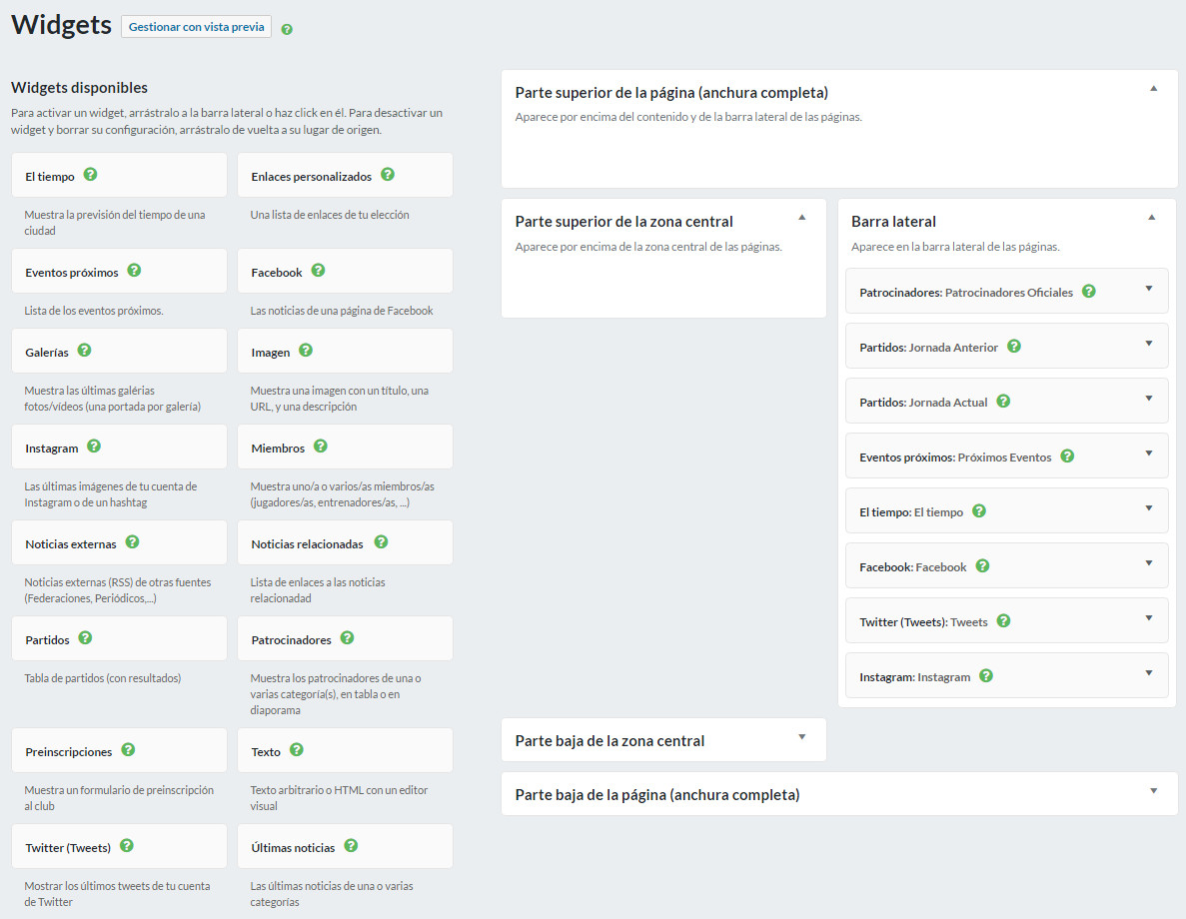Click help icon beside El tiempo widget
The height and width of the screenshot is (919, 1186).
tap(90, 175)
